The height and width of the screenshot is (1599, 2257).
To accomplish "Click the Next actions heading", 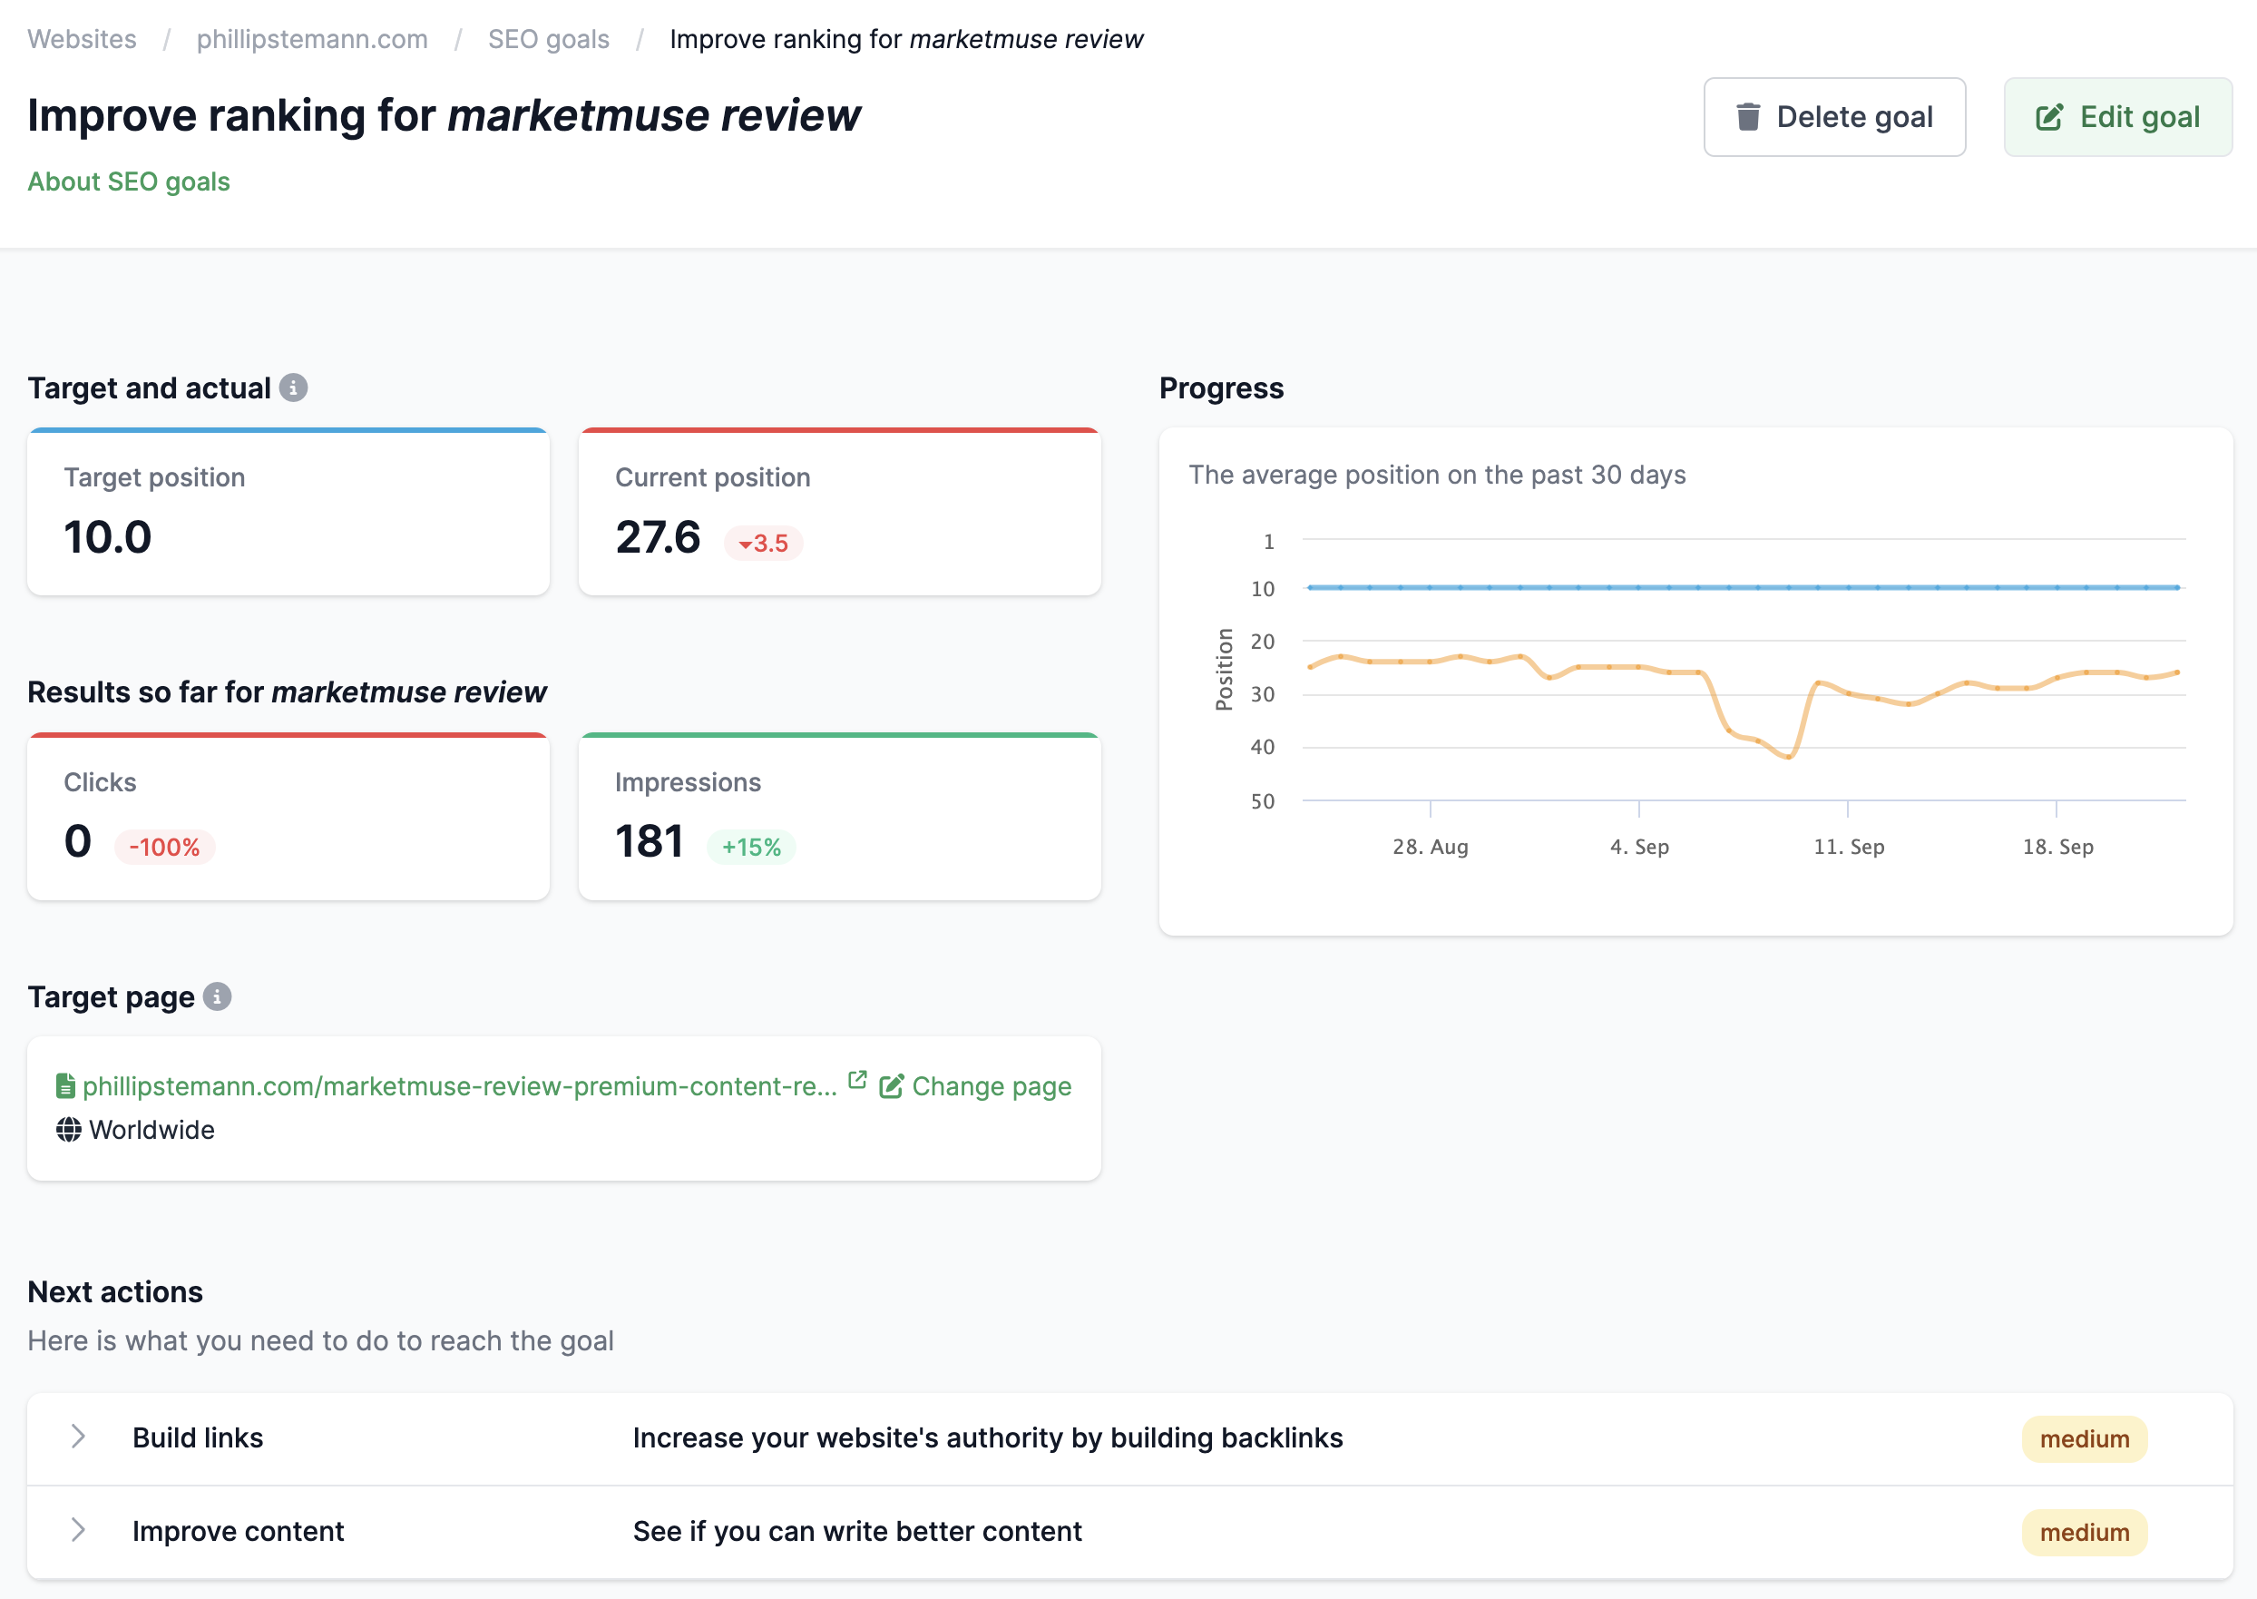I will [x=115, y=1291].
